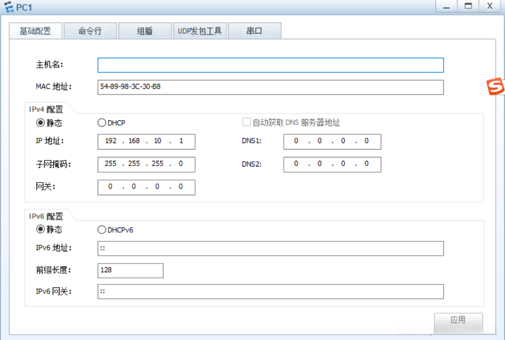The height and width of the screenshot is (340, 505).
Task: Select the DHCPv6 radio button
Action: coord(101,230)
